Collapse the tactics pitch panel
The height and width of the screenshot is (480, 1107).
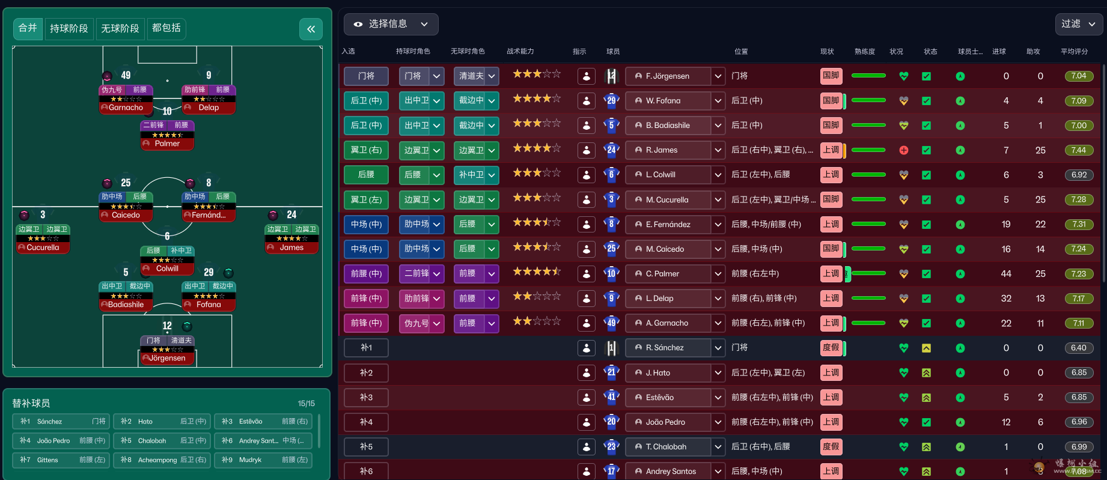click(x=311, y=29)
